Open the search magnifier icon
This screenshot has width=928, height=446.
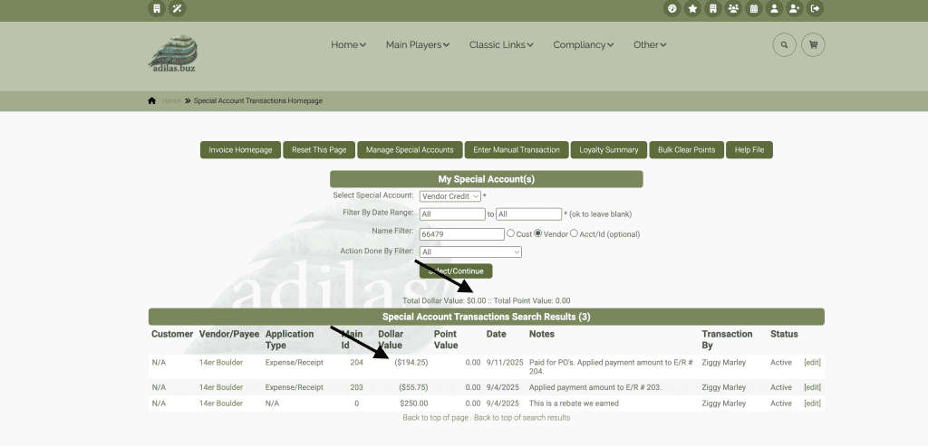coord(784,44)
